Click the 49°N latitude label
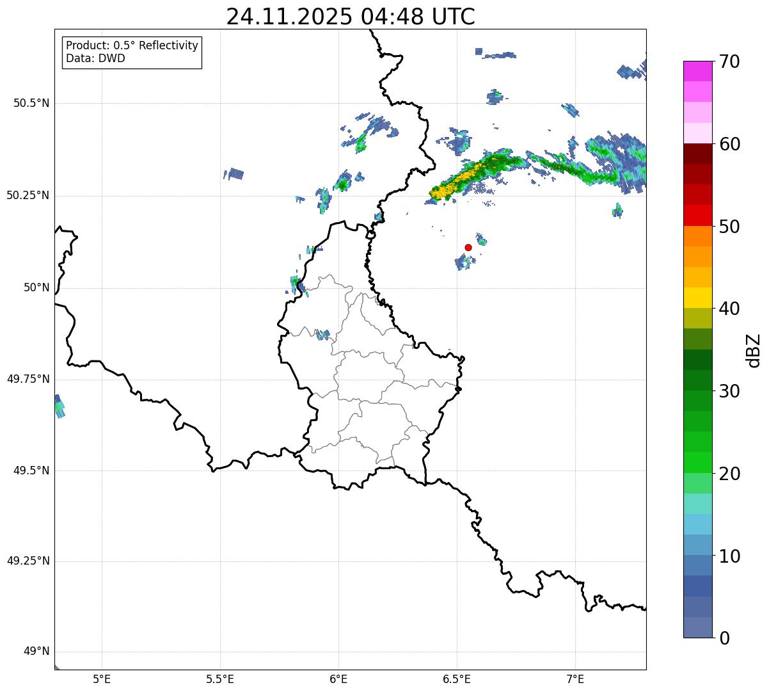This screenshot has height=692, width=769. pyautogui.click(x=36, y=651)
